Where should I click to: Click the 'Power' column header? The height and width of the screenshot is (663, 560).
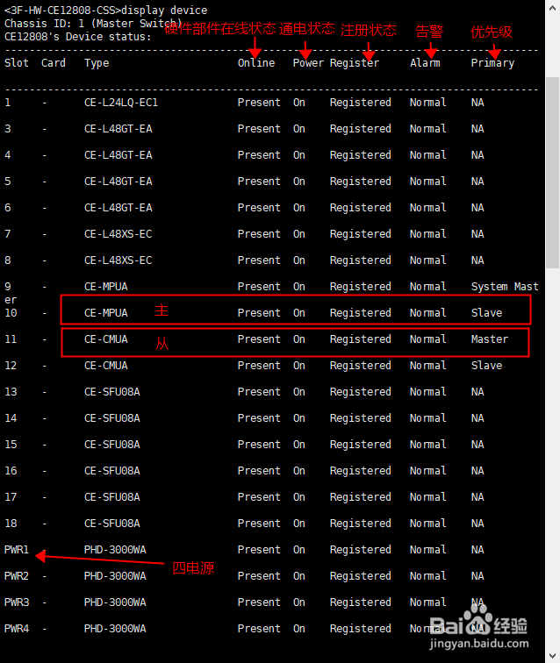pyautogui.click(x=308, y=63)
